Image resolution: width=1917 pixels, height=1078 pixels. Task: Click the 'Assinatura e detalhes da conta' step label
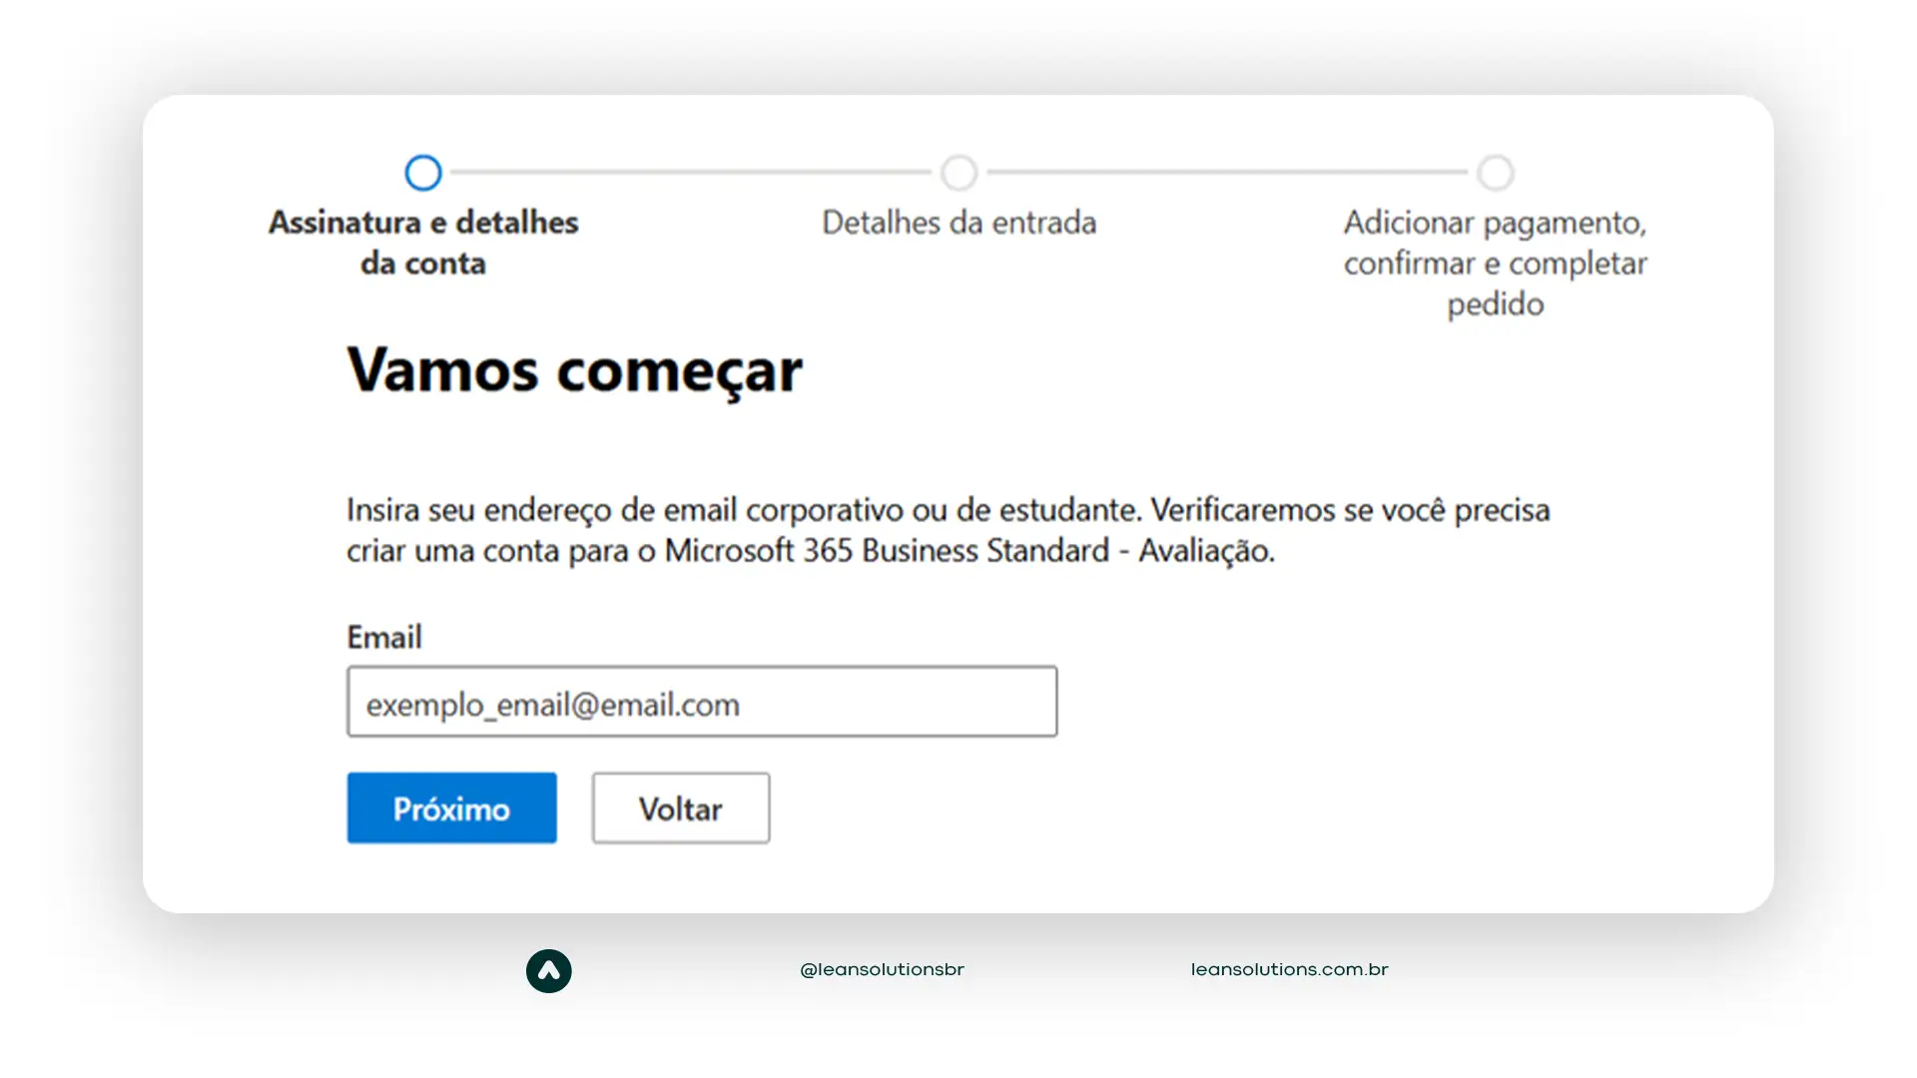click(423, 243)
